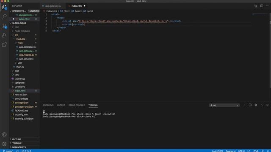Expand the Timeline section
The image size is (271, 152).
[24, 143]
